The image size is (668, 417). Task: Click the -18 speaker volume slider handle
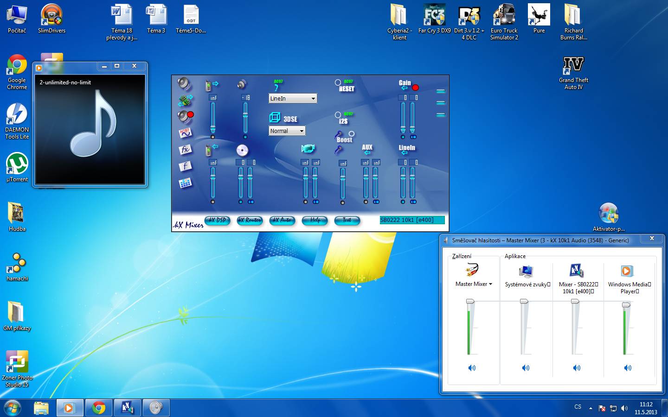tap(245, 114)
